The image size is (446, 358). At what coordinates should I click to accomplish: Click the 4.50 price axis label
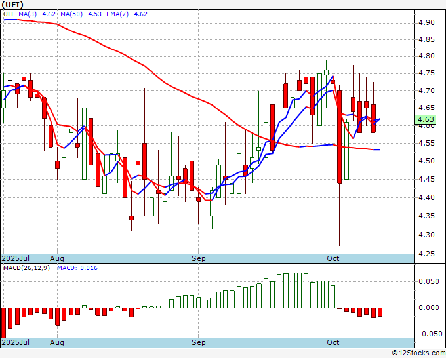coord(427,161)
